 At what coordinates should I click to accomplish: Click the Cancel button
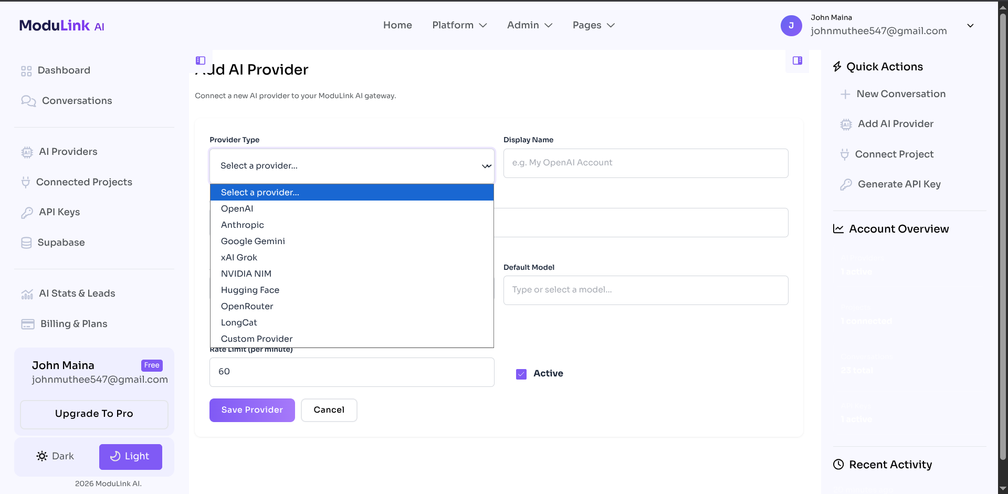click(329, 410)
